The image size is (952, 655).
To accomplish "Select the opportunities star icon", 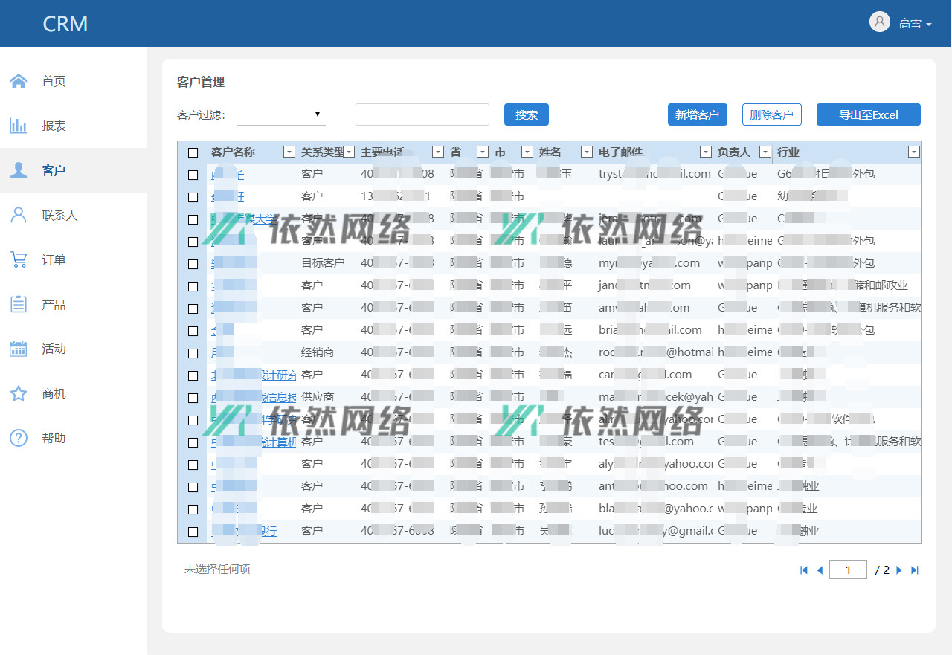I will coord(19,393).
